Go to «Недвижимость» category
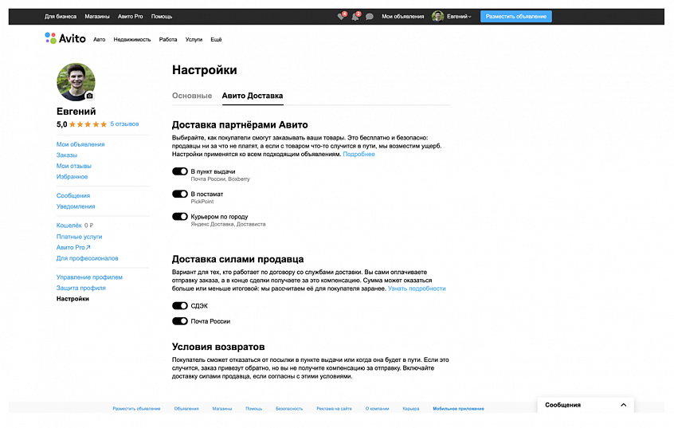Image resolution: width=674 pixels, height=428 pixels. click(132, 40)
